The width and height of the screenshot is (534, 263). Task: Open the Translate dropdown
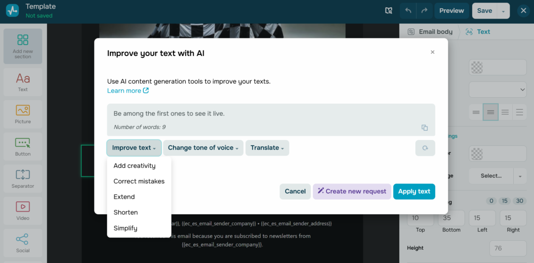[x=267, y=148]
